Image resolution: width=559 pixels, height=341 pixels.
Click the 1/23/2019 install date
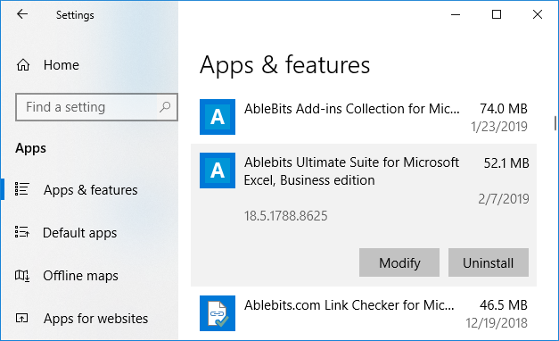(499, 127)
